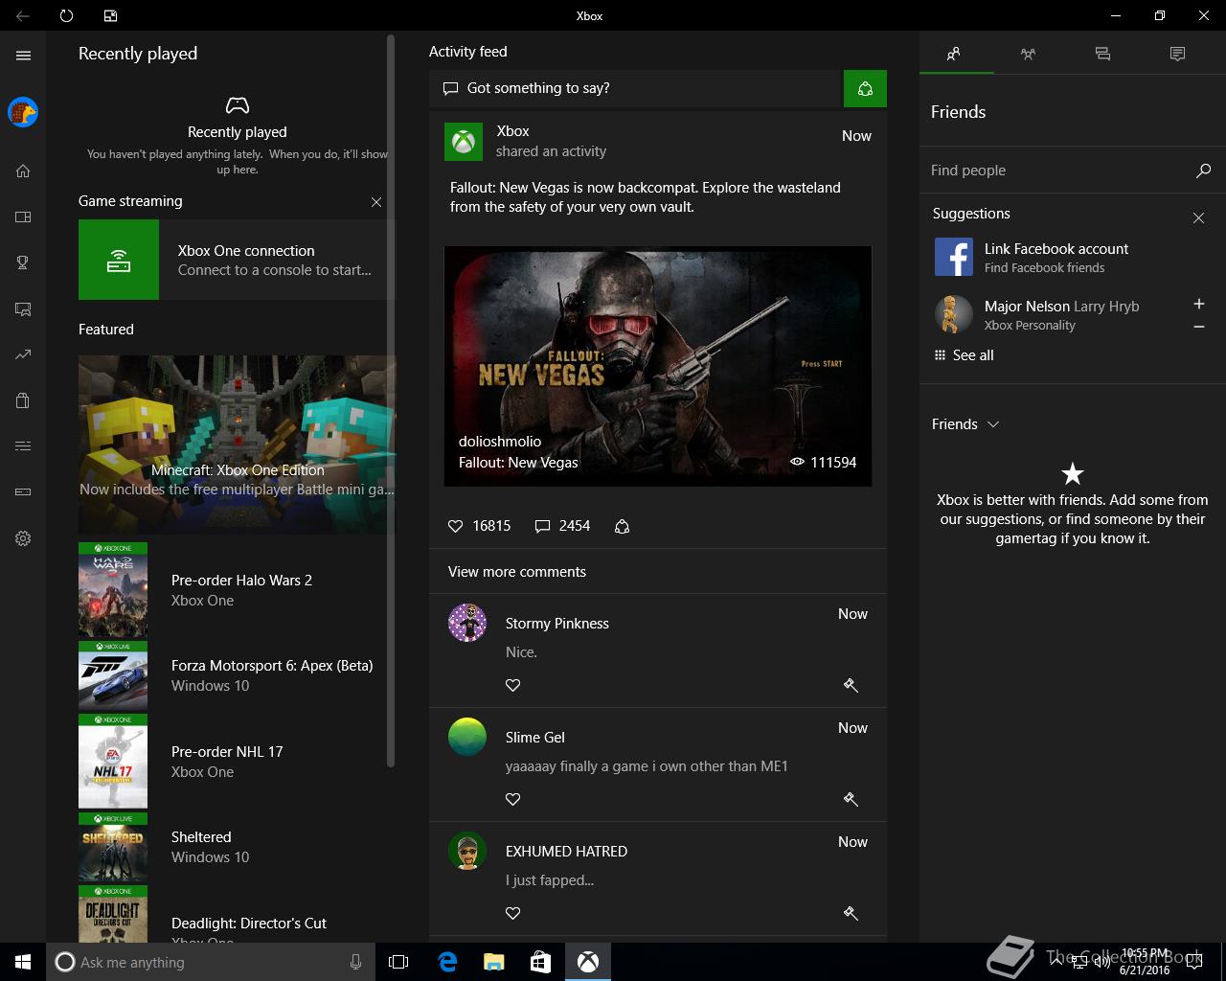Go to Home in sidebar

click(x=23, y=171)
